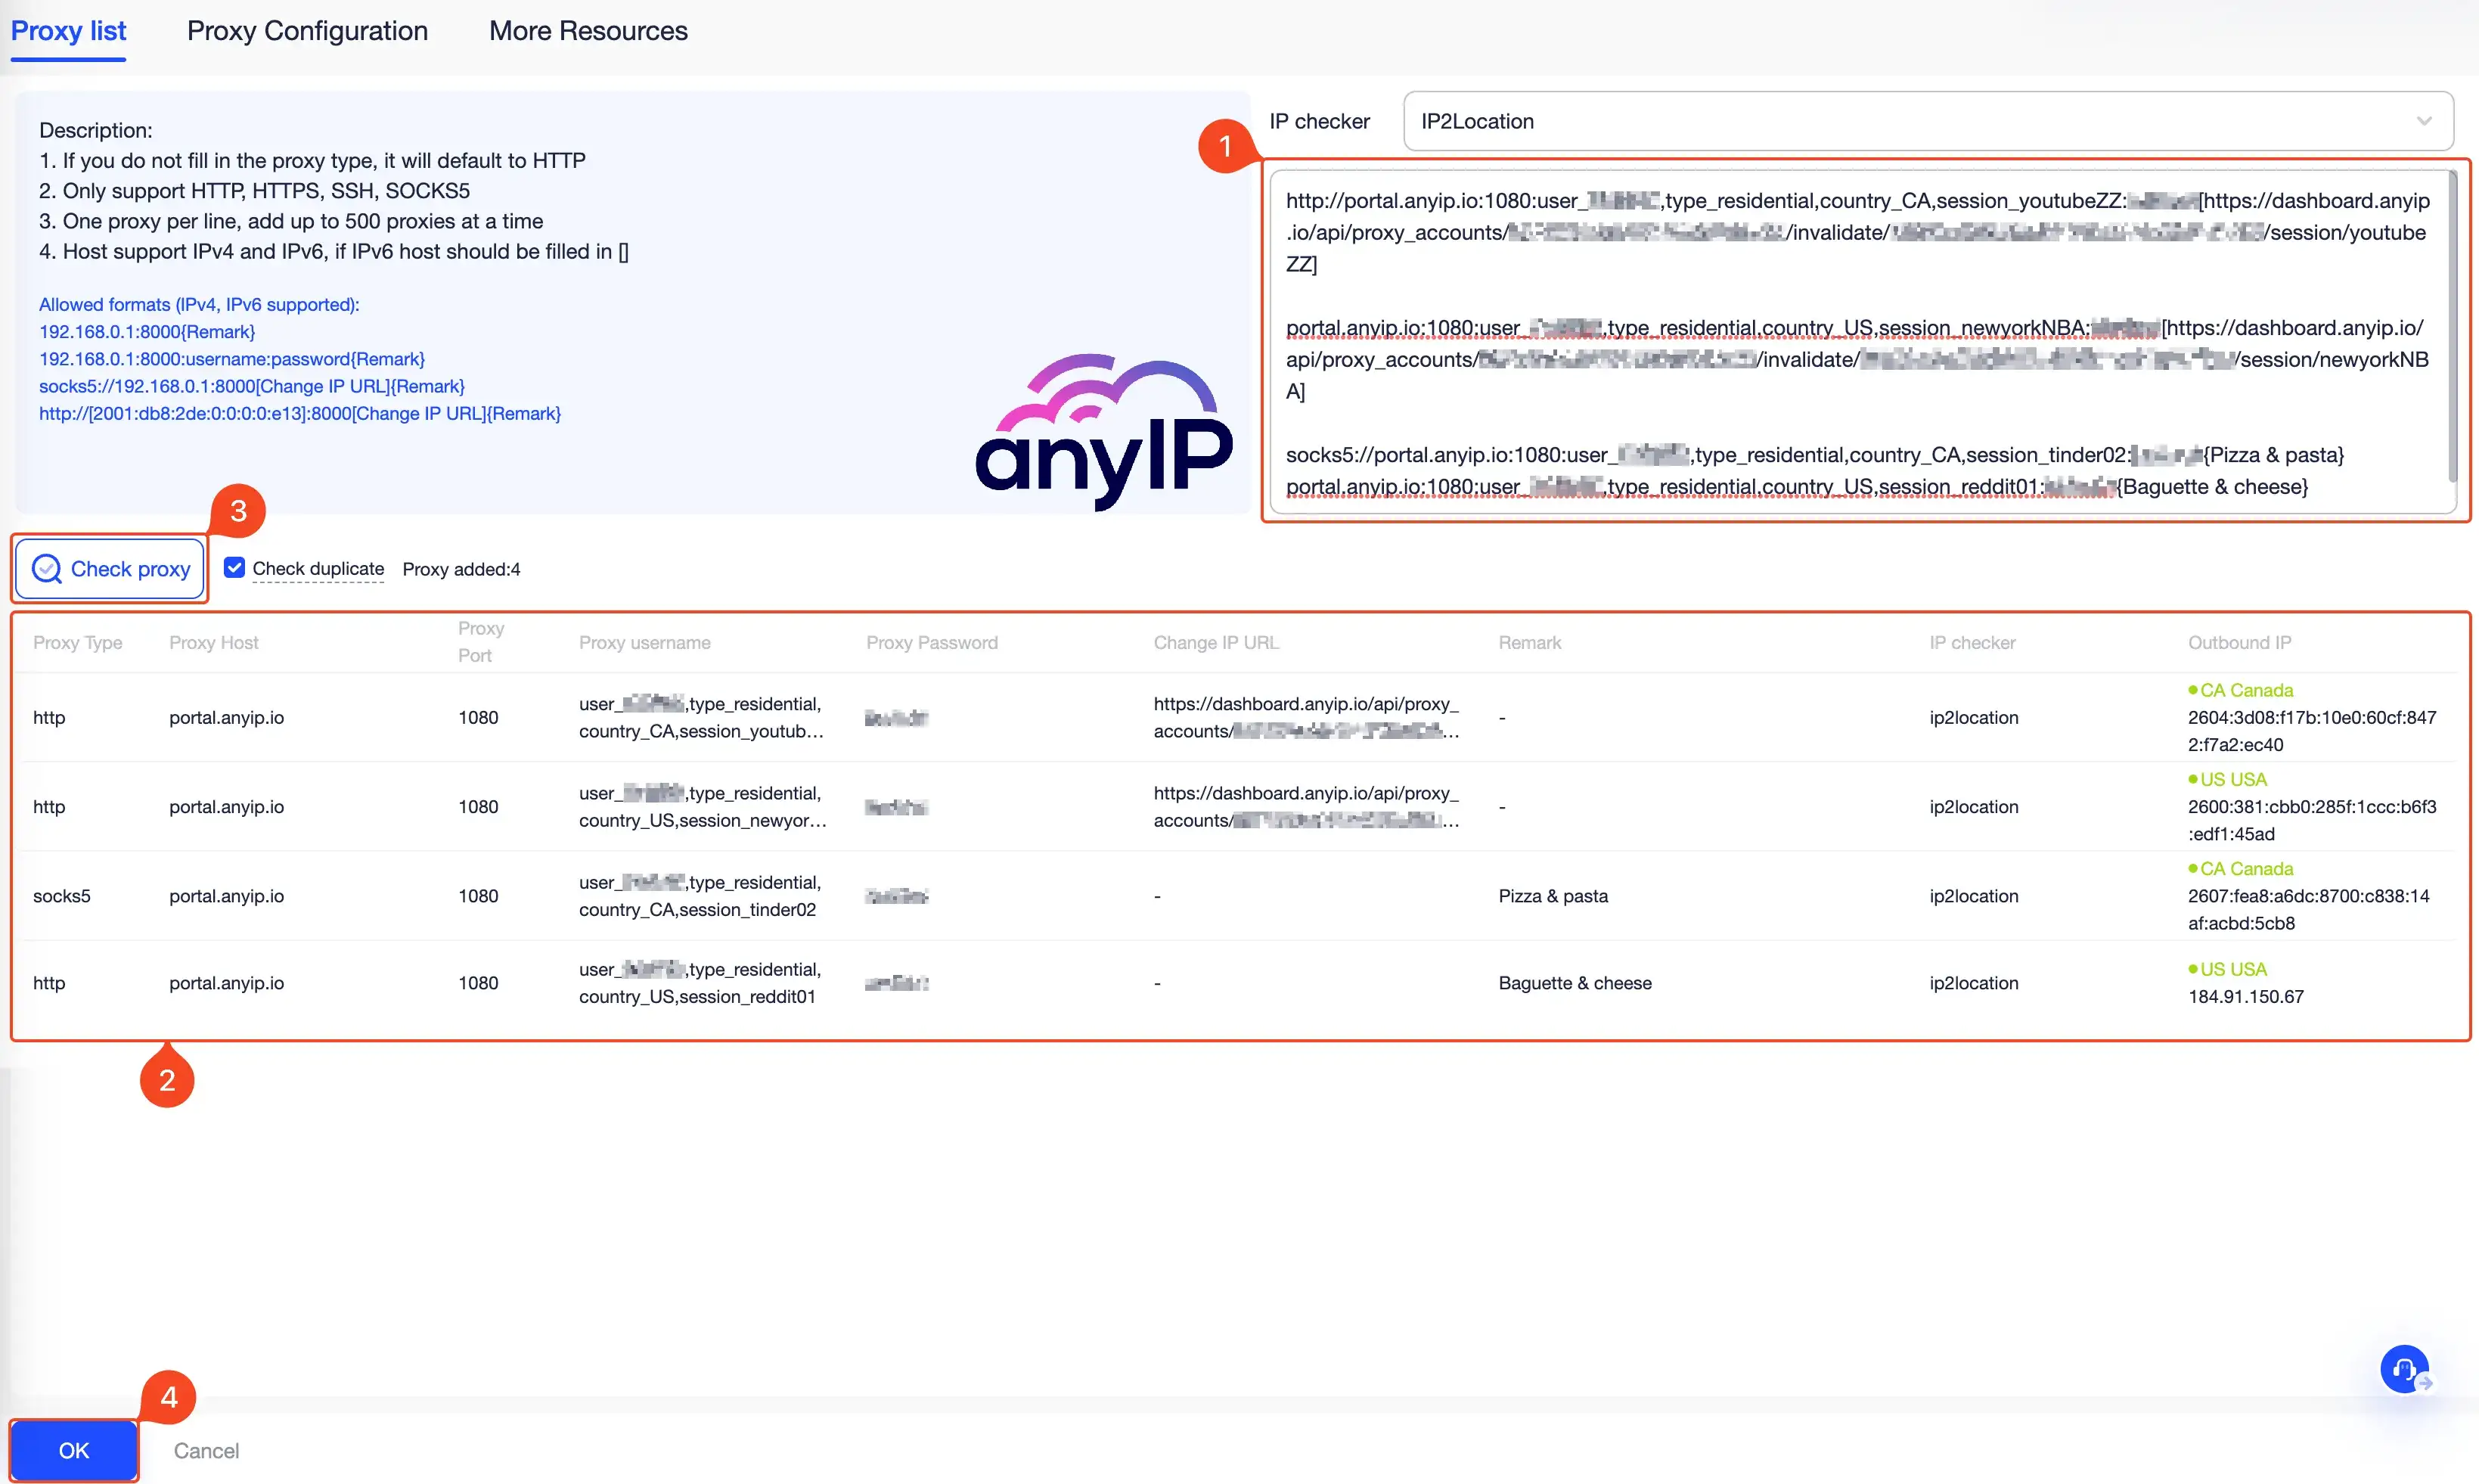Click inside the proxy list input area
Viewport: 2479px width, 1484px height.
[x=1859, y=340]
